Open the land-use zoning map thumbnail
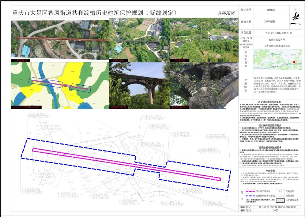 (x=60, y=85)
